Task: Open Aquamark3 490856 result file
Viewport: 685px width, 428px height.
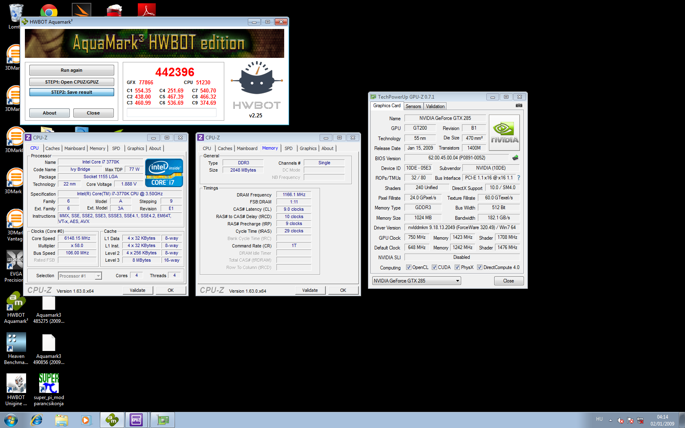Action: coord(49,350)
